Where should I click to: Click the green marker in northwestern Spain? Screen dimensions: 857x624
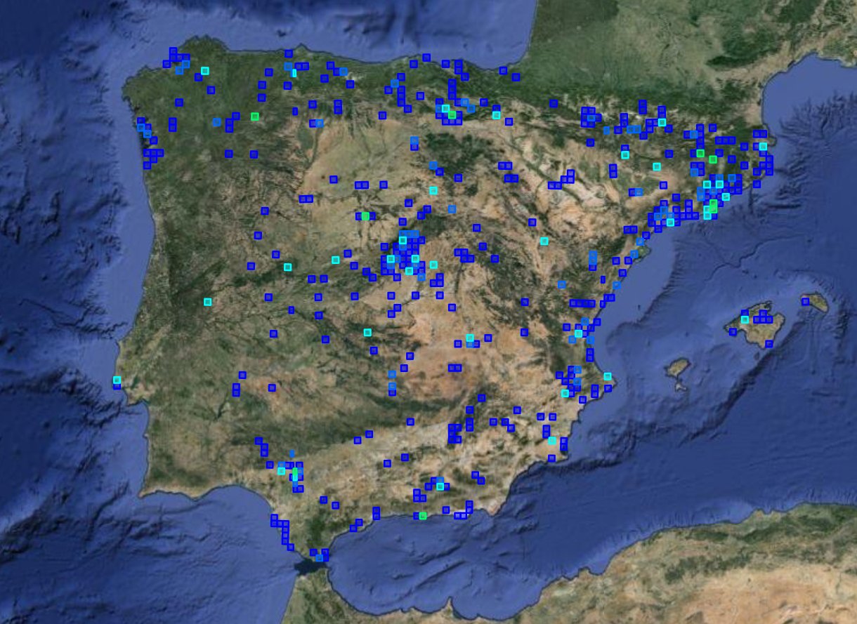click(x=254, y=116)
